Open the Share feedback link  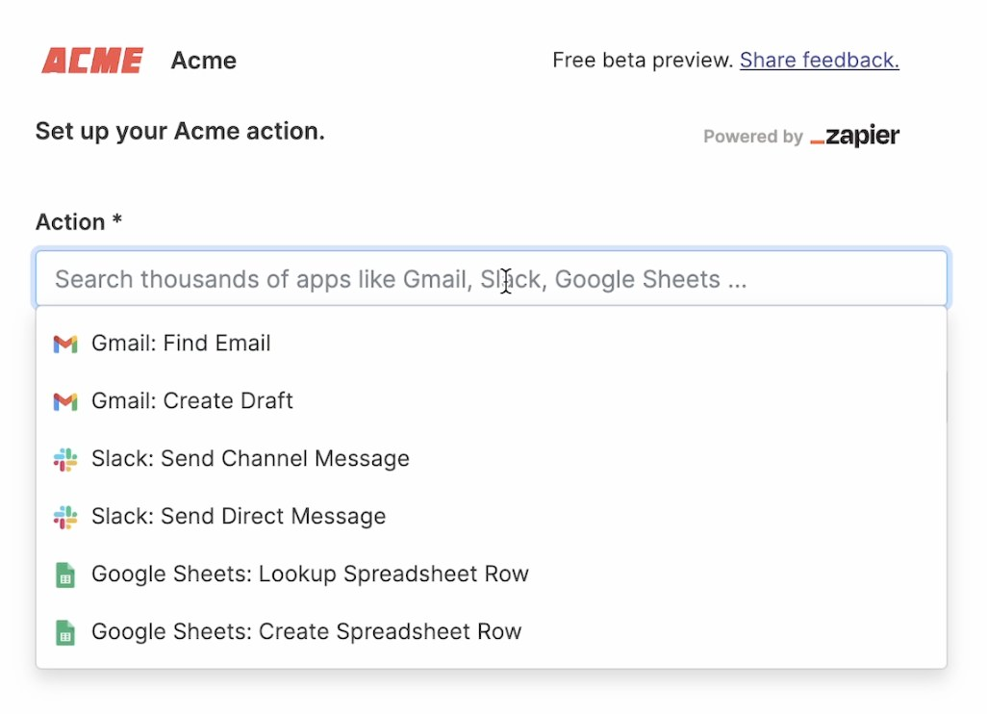pos(820,60)
